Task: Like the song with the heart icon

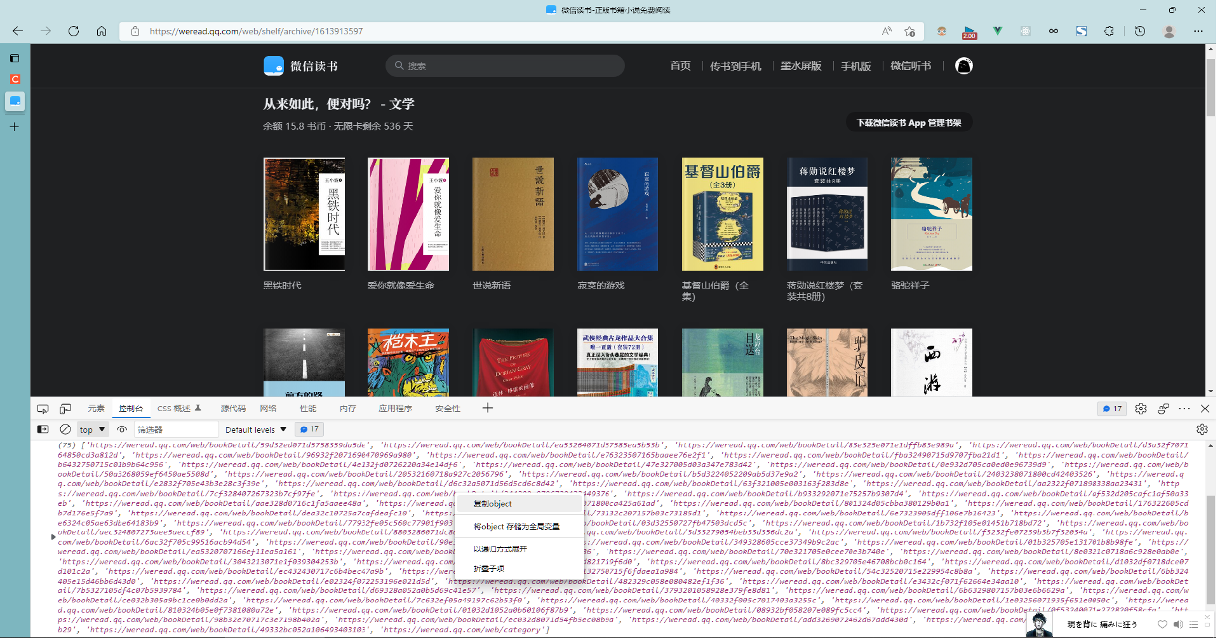Action: point(1162,625)
